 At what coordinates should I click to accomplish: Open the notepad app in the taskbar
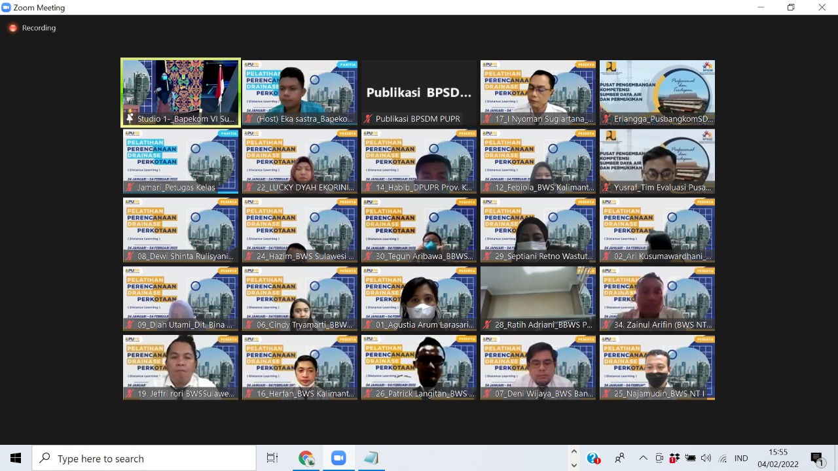click(371, 458)
